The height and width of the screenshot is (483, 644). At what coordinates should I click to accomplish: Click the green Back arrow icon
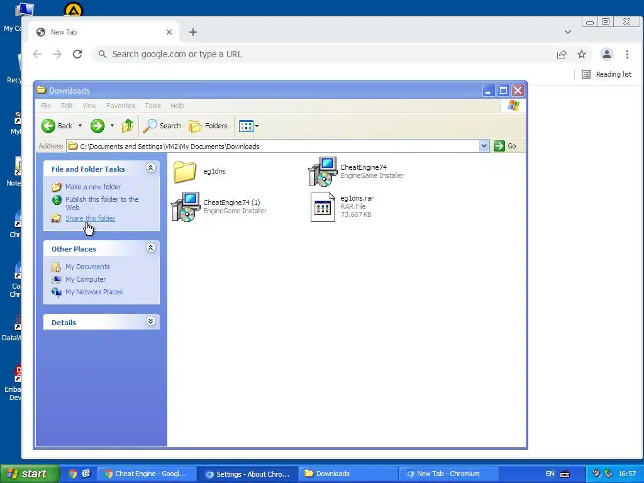click(48, 126)
